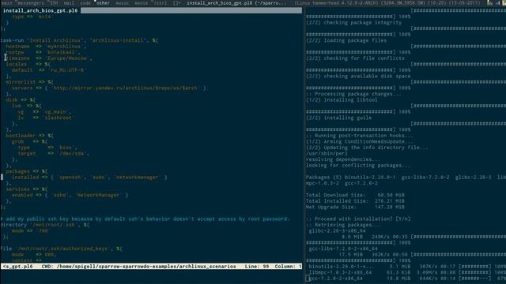Click the mirror.yandex.ru servers URL

click(125, 88)
